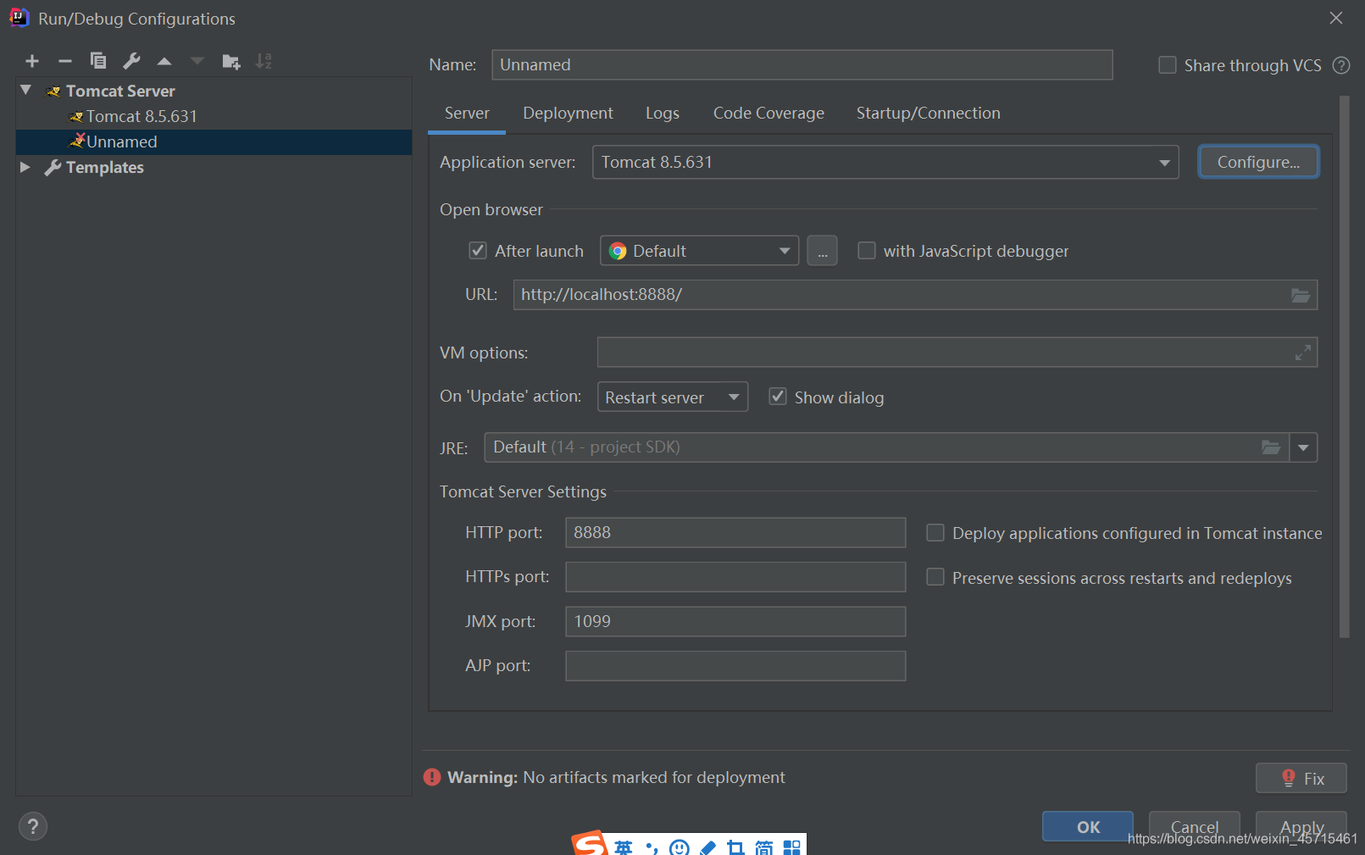This screenshot has height=855, width=1365.
Task: Toggle Sogou English/Chinese mode
Action: tap(624, 847)
